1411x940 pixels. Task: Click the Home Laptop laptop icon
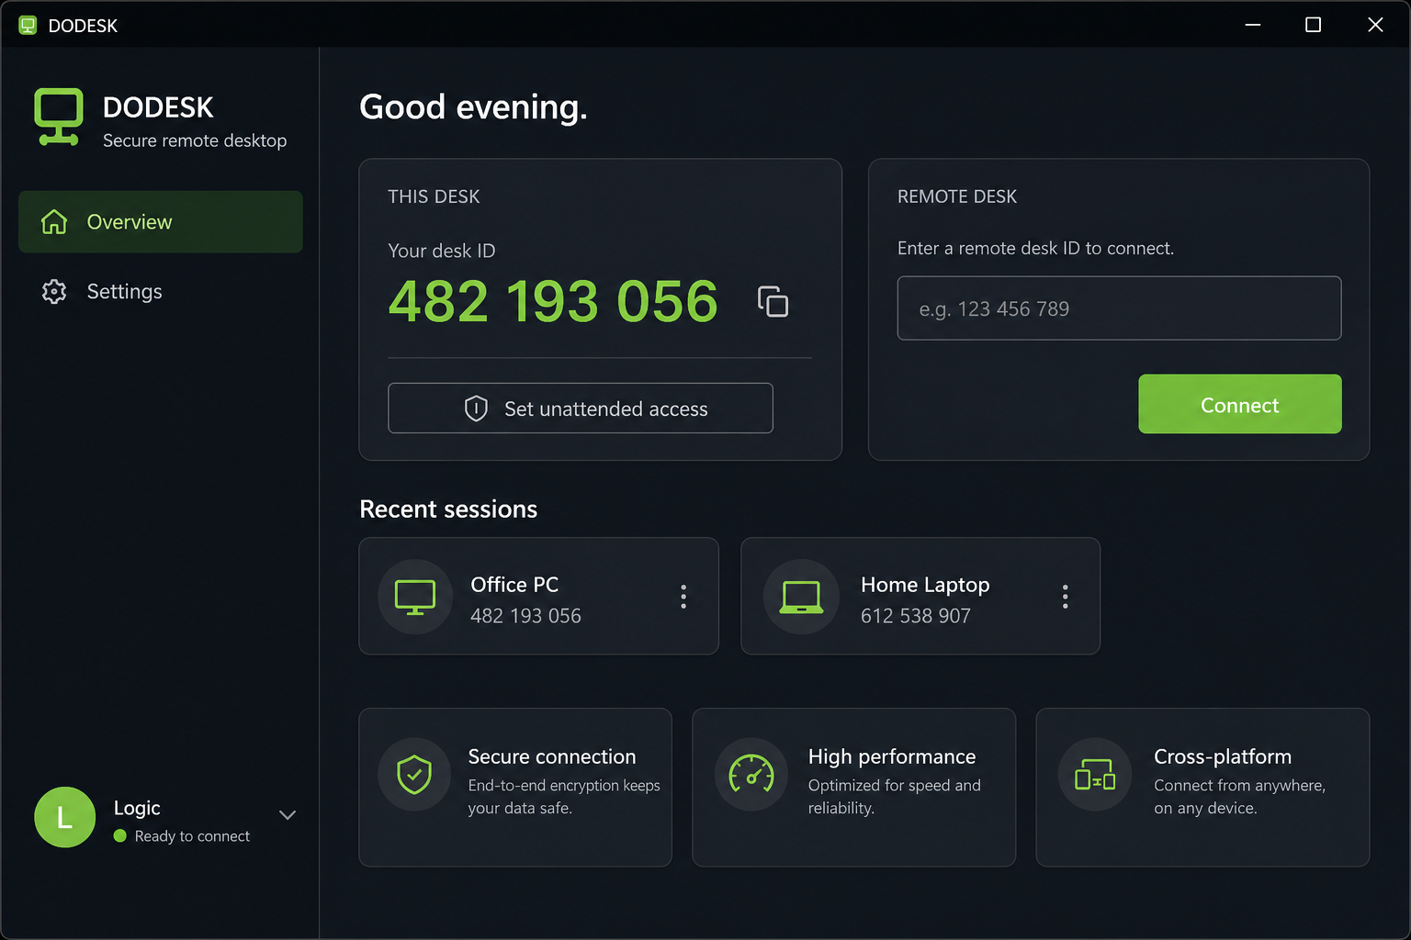pos(801,597)
